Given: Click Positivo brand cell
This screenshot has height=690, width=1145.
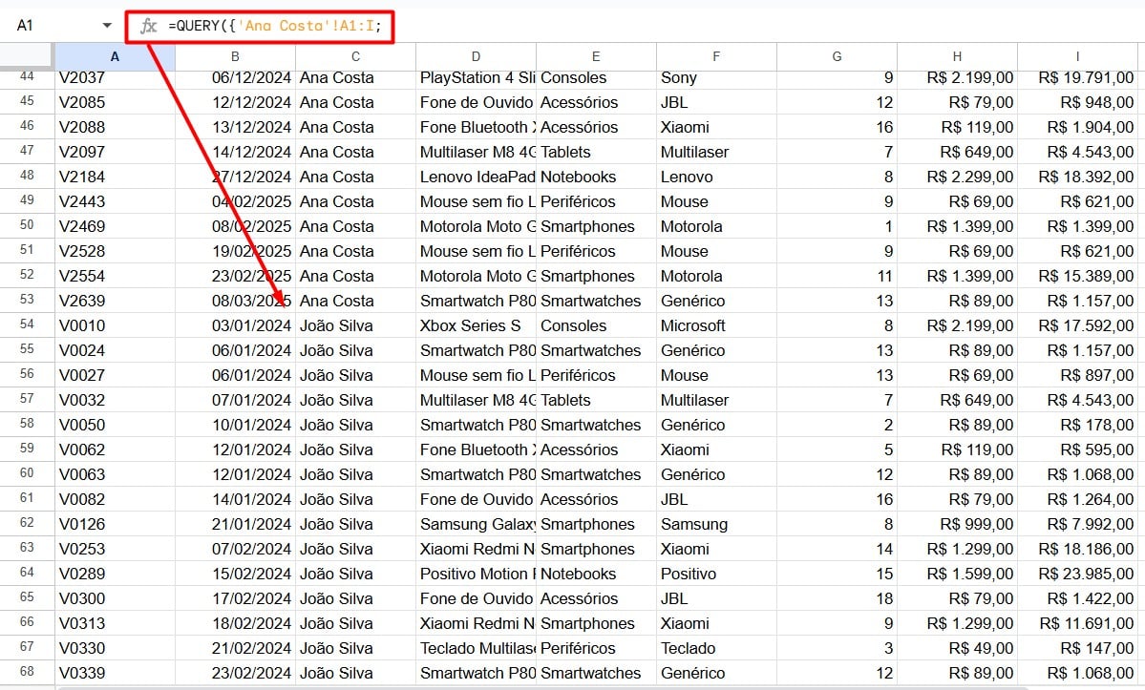Looking at the screenshot, I should (x=716, y=574).
